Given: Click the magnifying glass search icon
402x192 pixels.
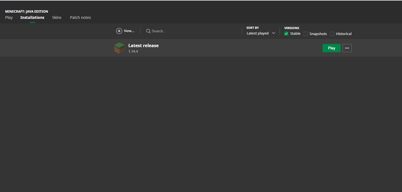Looking at the screenshot, I should coord(148,31).
